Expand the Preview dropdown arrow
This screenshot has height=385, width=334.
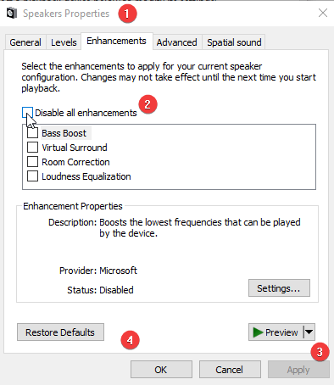309,332
